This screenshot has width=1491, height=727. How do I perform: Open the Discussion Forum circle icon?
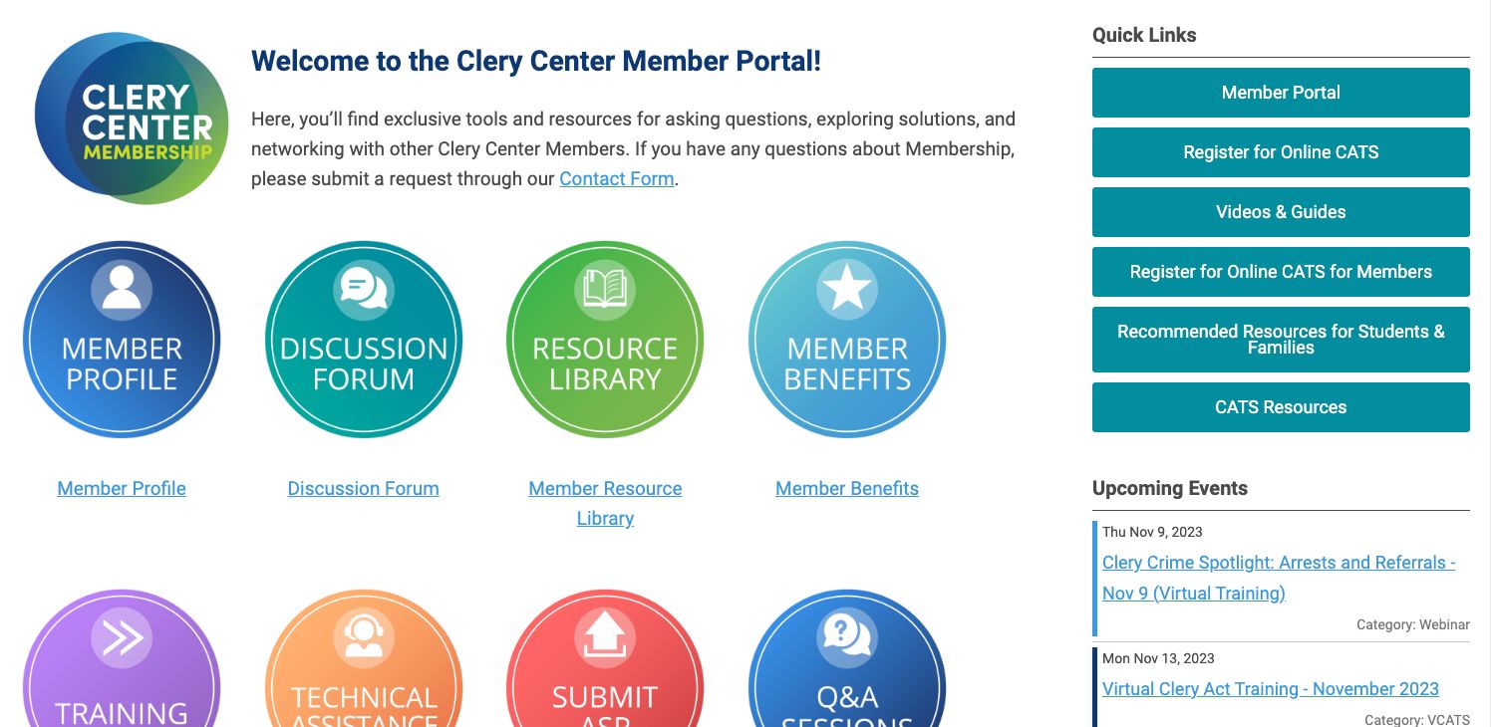(x=364, y=340)
